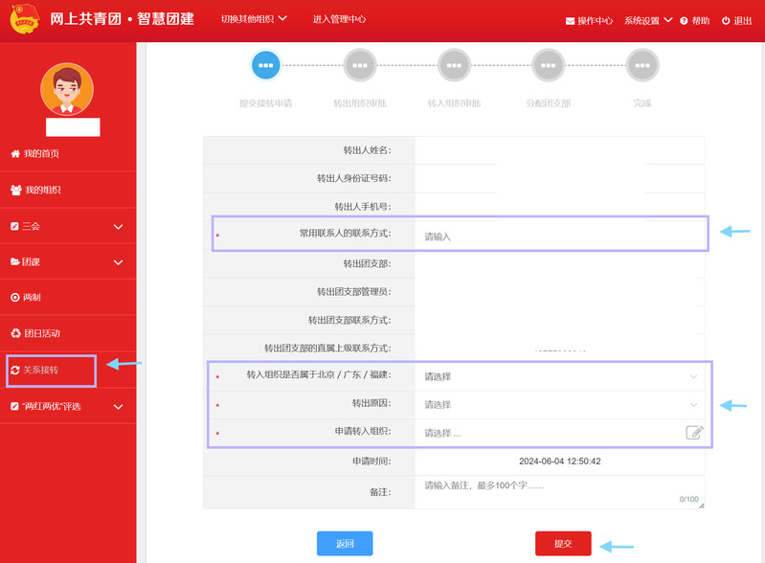This screenshot has height=563, width=765.
Task: Open 两制 in sidebar
Action: (x=32, y=298)
